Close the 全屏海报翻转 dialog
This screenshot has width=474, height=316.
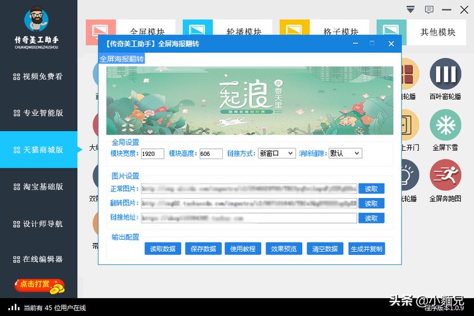click(391, 43)
